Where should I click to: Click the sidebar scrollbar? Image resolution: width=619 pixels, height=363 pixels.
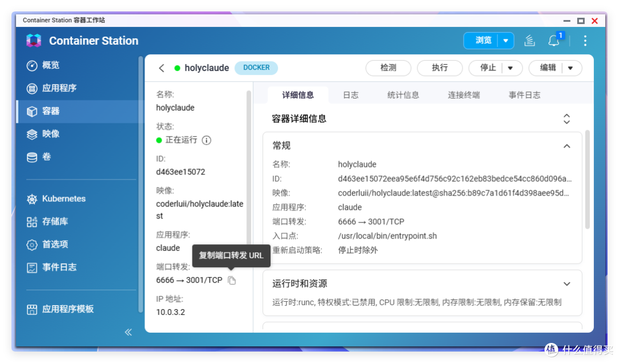[140, 185]
